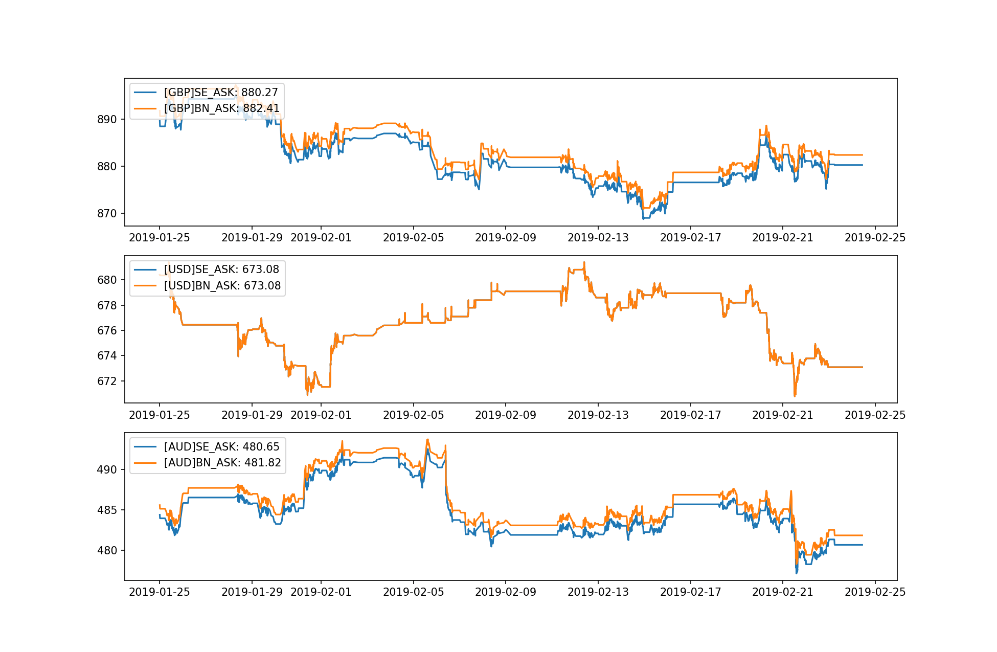Click the 2019-02-21 date label under the AUD chart

point(782,592)
